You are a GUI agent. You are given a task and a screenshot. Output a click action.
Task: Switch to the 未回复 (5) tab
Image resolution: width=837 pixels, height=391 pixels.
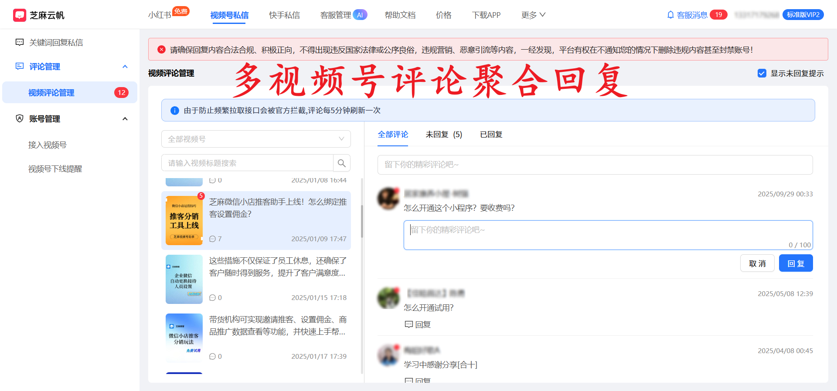point(444,135)
